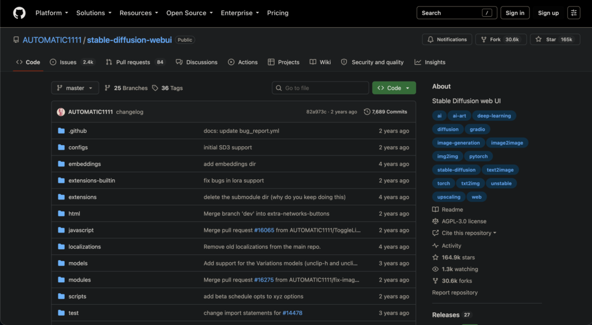
Task: Click the Search box in header
Action: [x=457, y=13]
